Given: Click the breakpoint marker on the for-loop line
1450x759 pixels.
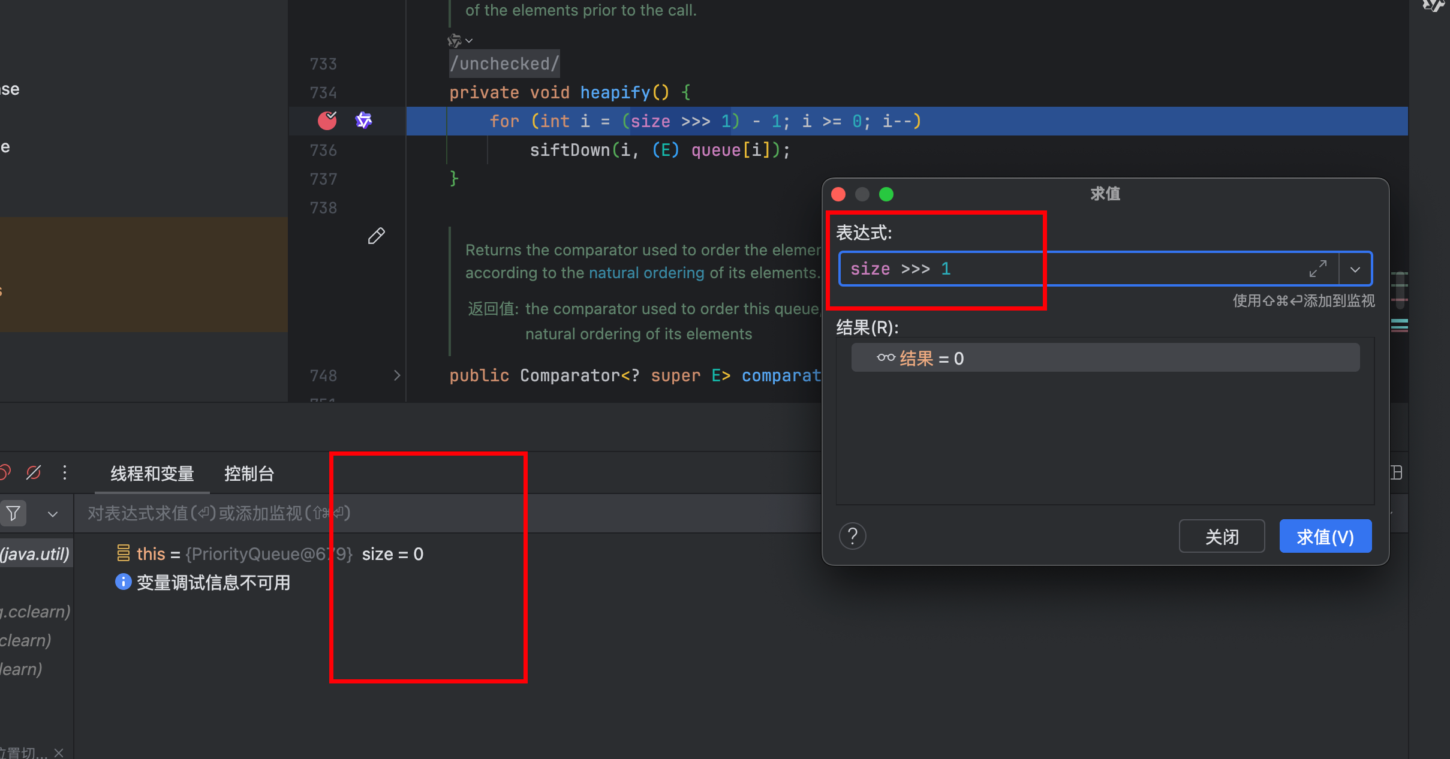Looking at the screenshot, I should pos(327,121).
